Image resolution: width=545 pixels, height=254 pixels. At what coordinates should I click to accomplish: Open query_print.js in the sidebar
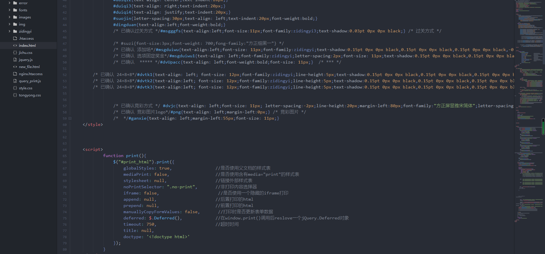(x=30, y=81)
